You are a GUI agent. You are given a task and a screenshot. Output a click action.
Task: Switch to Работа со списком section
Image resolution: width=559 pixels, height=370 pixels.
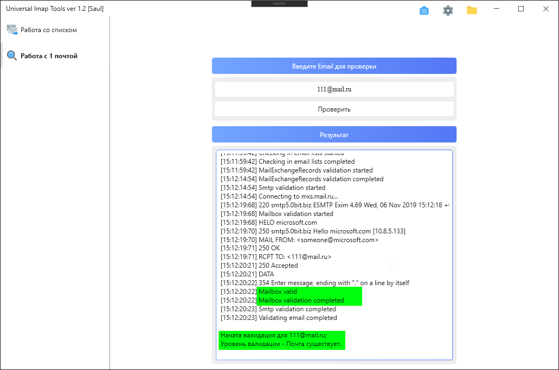(x=49, y=30)
